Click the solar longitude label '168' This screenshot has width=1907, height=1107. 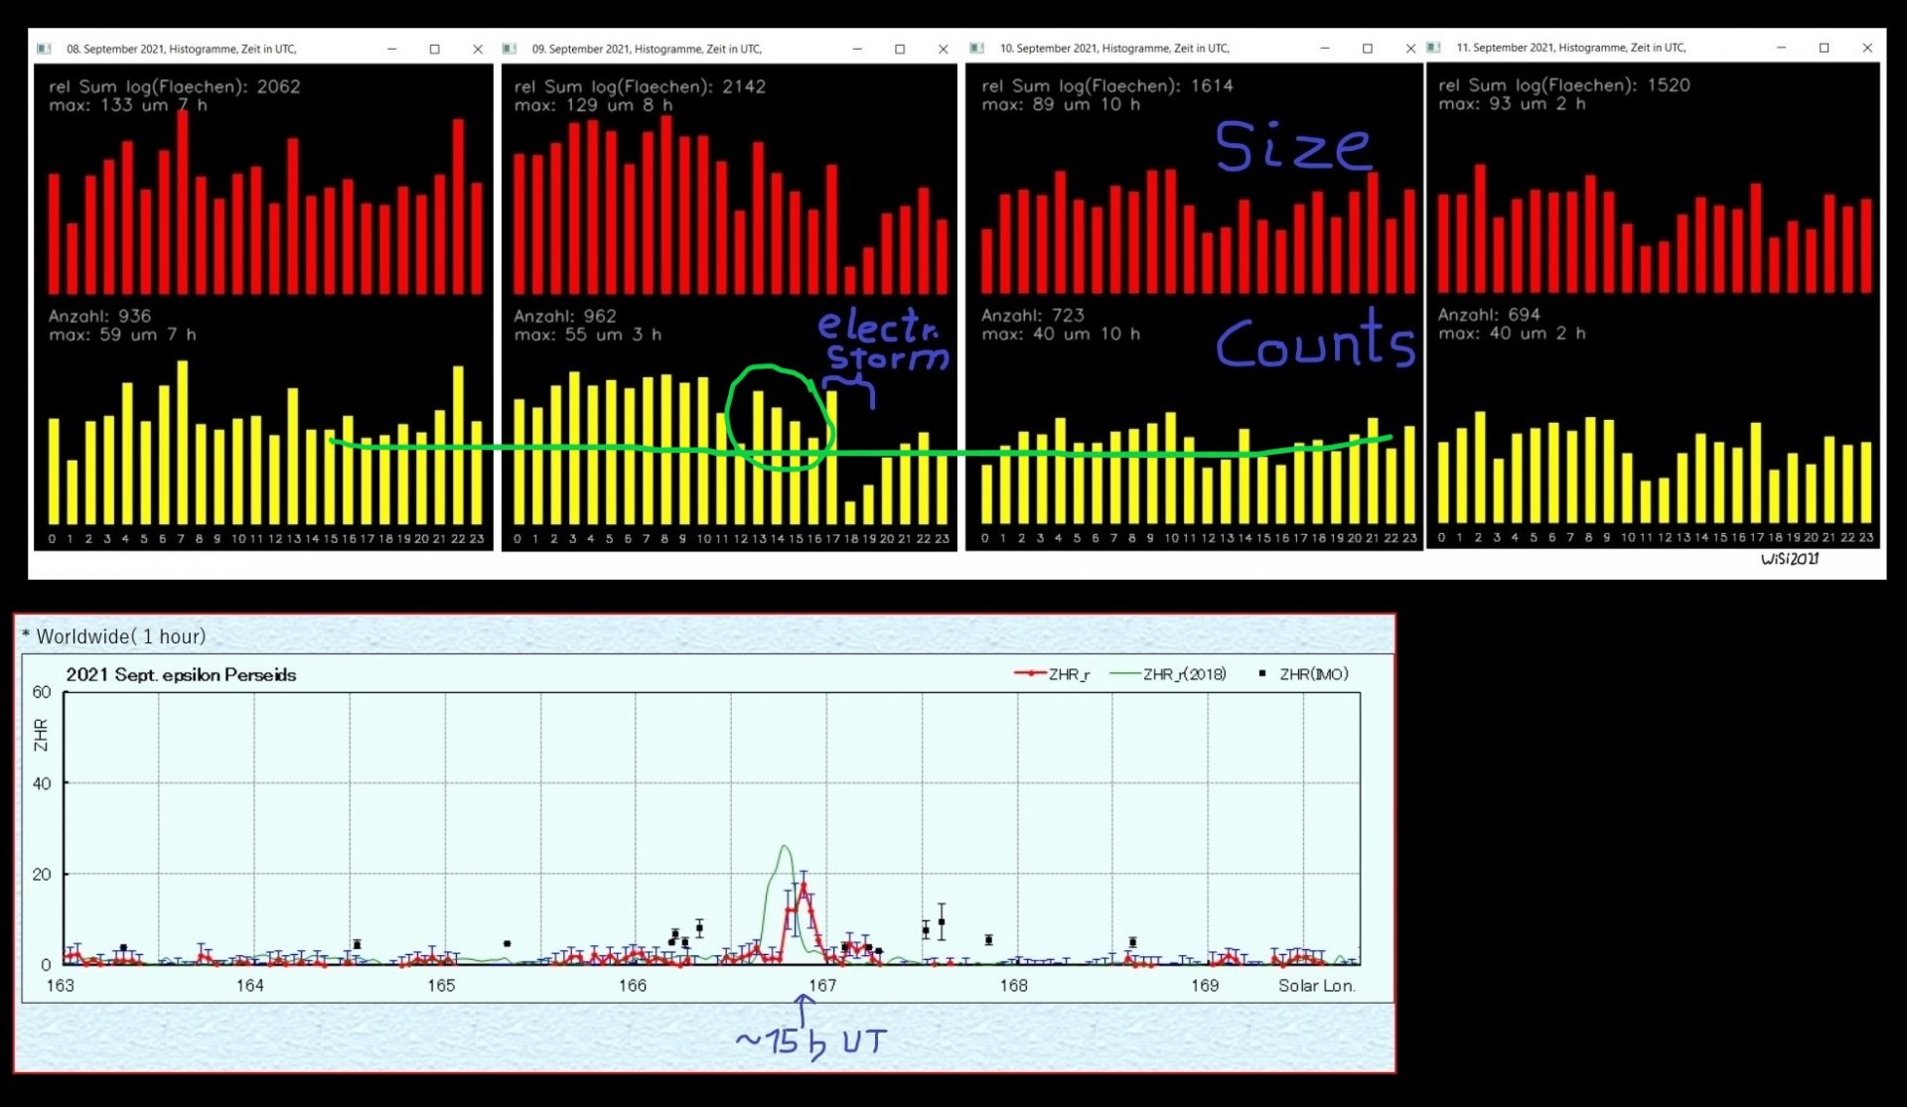[1013, 986]
